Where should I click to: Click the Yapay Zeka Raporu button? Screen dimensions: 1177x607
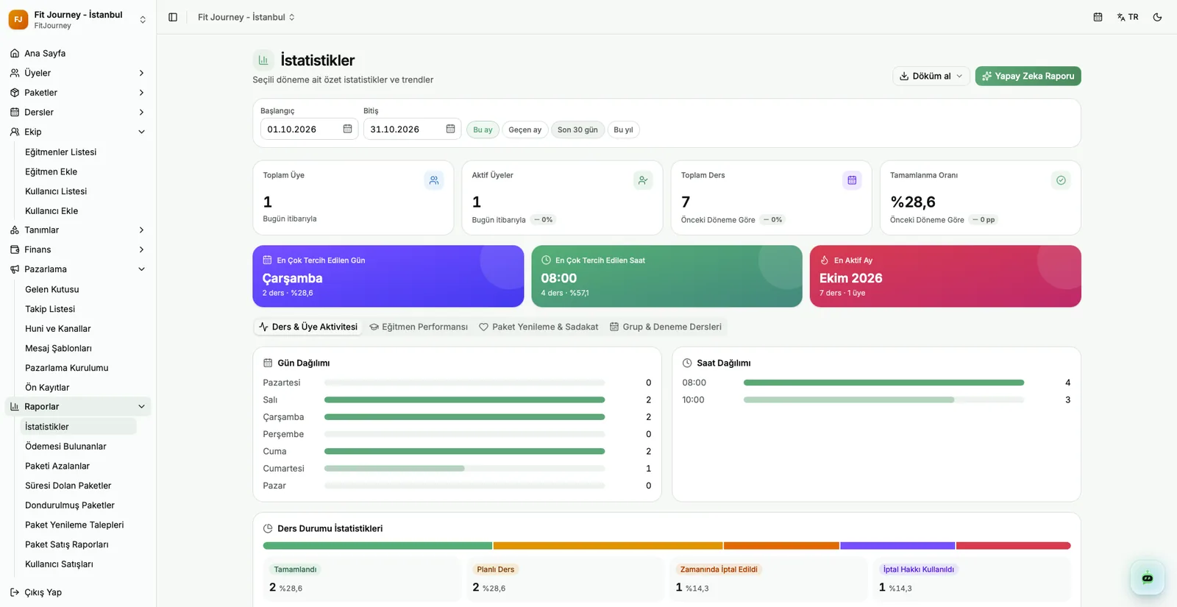point(1028,76)
